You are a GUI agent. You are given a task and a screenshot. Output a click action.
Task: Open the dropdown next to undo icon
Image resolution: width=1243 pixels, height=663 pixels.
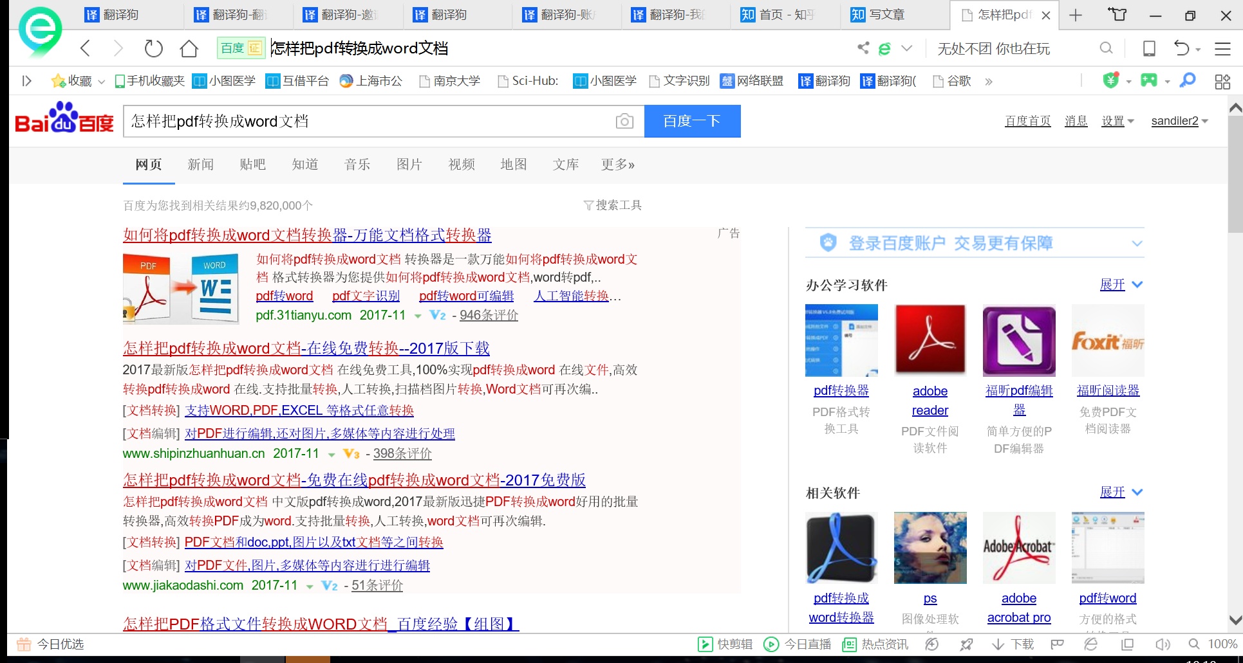tap(1198, 50)
